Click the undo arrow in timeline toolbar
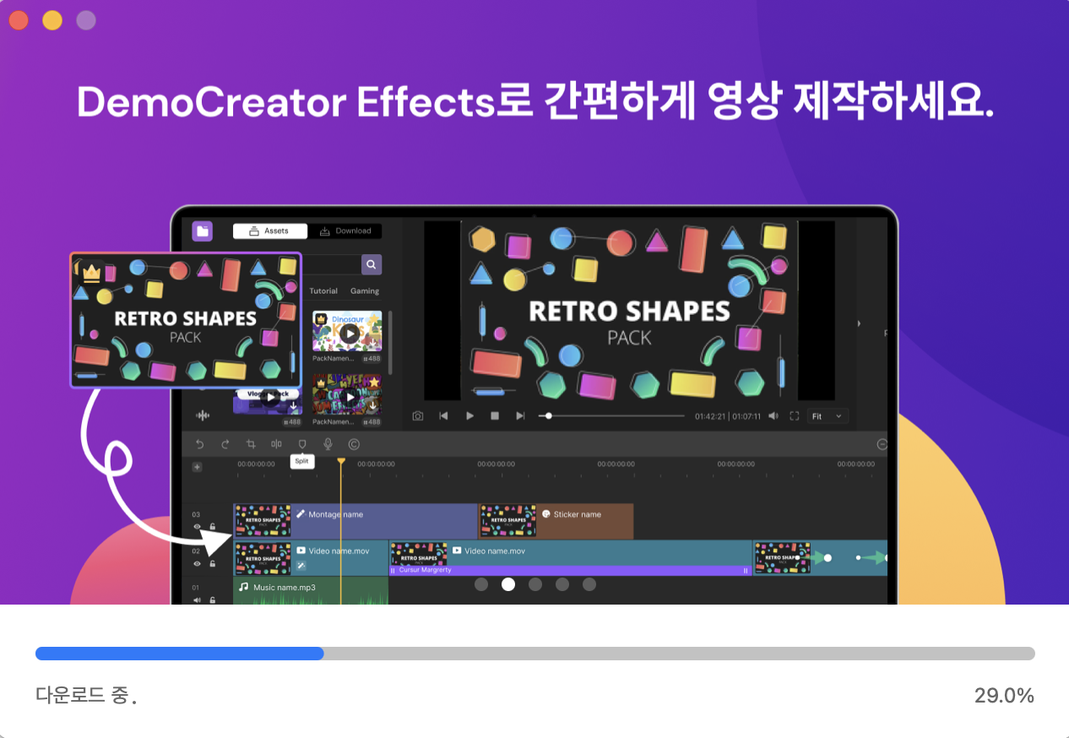1069x738 pixels. coord(199,444)
